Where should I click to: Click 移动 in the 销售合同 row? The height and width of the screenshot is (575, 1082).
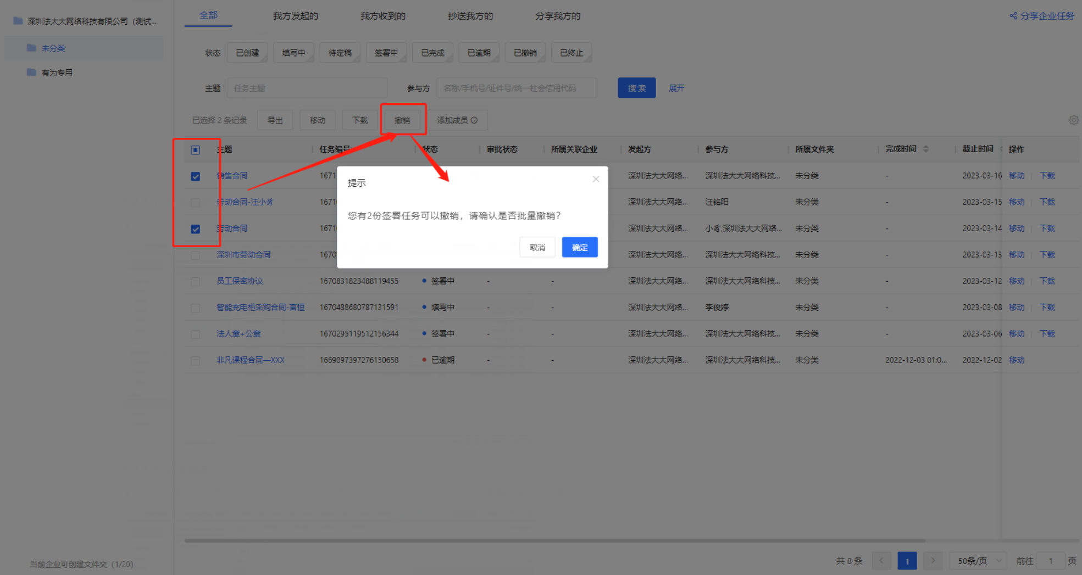tap(1017, 176)
